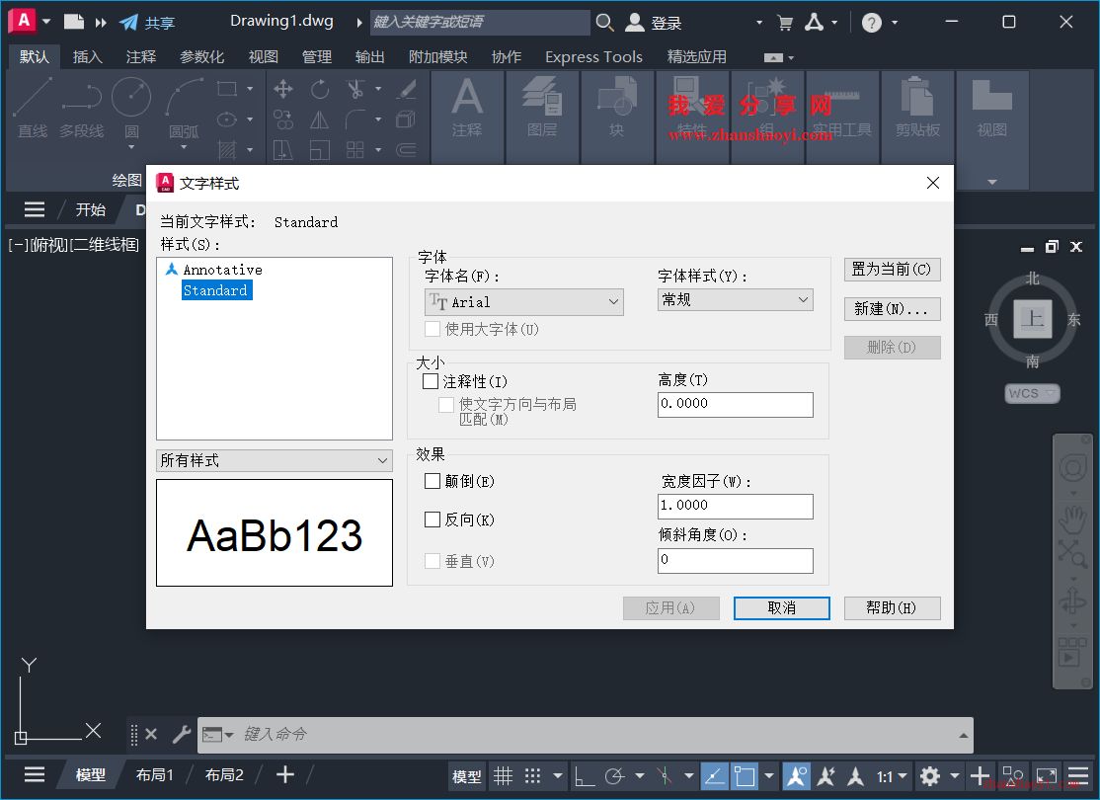Select the Annotative style in list
This screenshot has height=800, width=1100.
[x=222, y=270]
